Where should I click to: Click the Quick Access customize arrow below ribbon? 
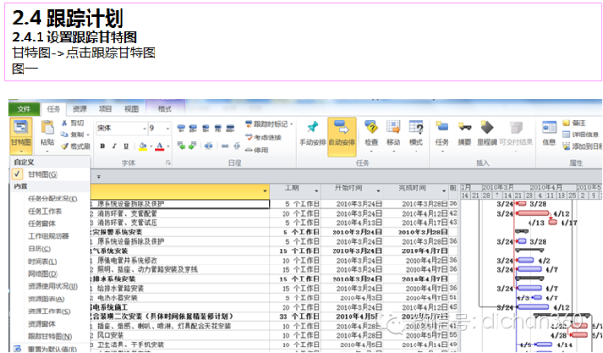pos(98,177)
